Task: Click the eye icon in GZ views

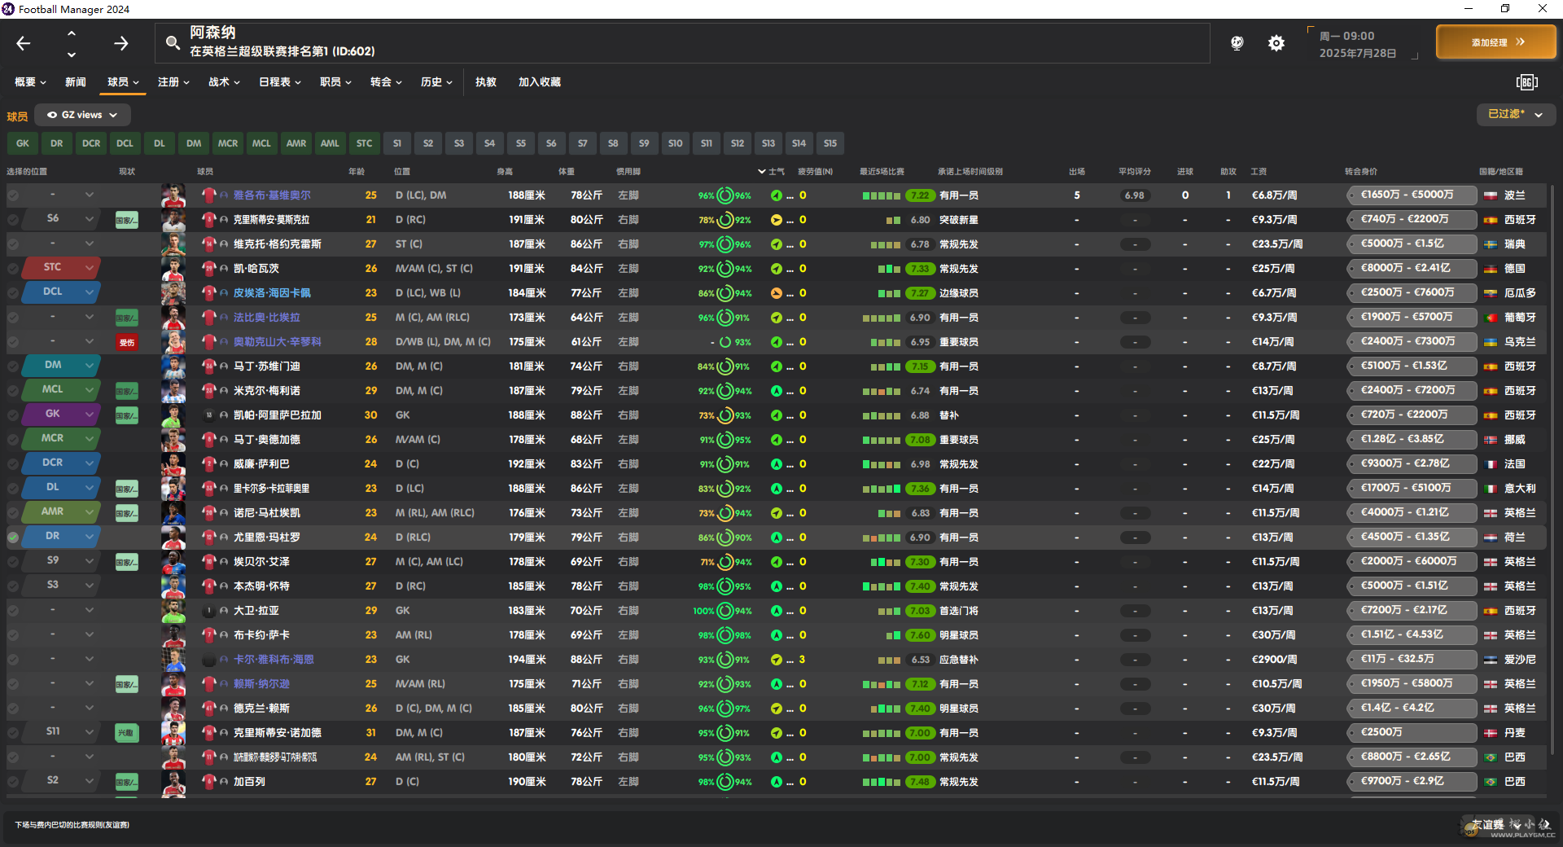Action: (52, 115)
